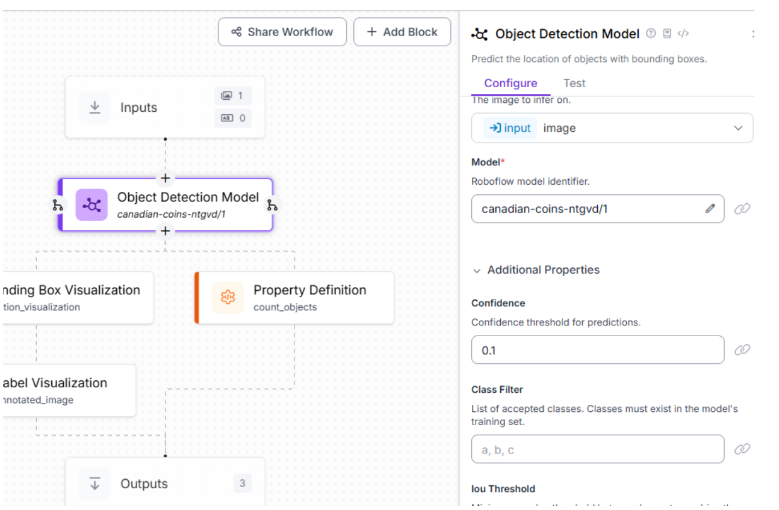Image resolution: width=779 pixels, height=510 pixels.
Task: Click the Confidence threshold input field
Action: [x=597, y=350]
